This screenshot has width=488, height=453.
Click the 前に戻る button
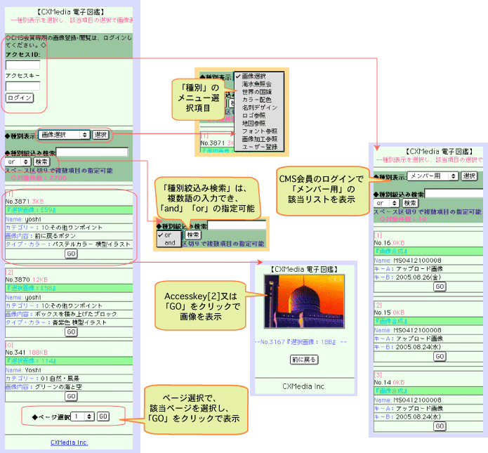(304, 360)
